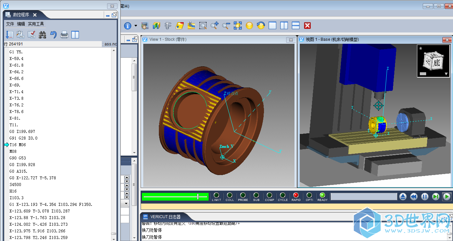Toggle the red RAPID status light
453x241 pixels.
pyautogui.click(x=296, y=195)
